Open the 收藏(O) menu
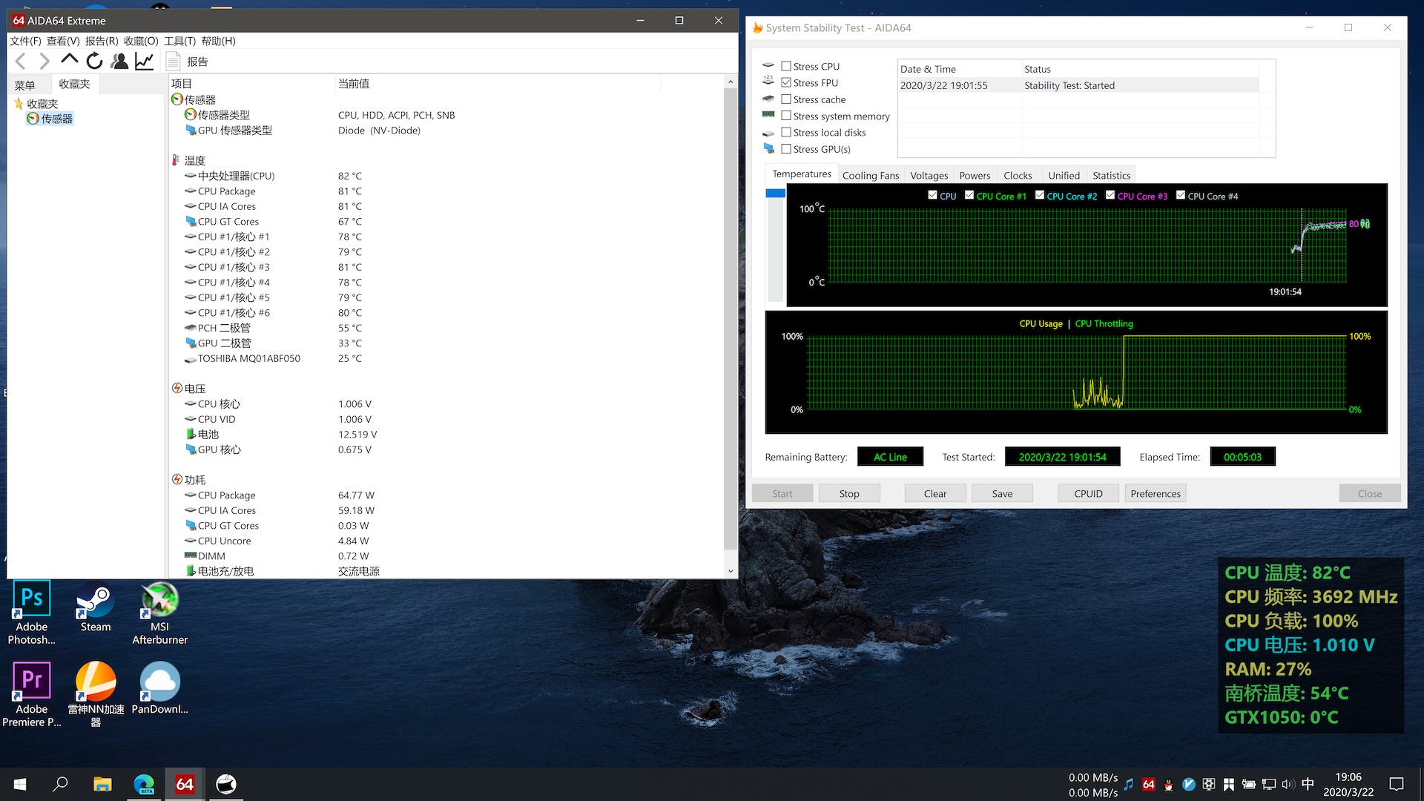Image resolution: width=1424 pixels, height=801 pixels. click(x=141, y=41)
